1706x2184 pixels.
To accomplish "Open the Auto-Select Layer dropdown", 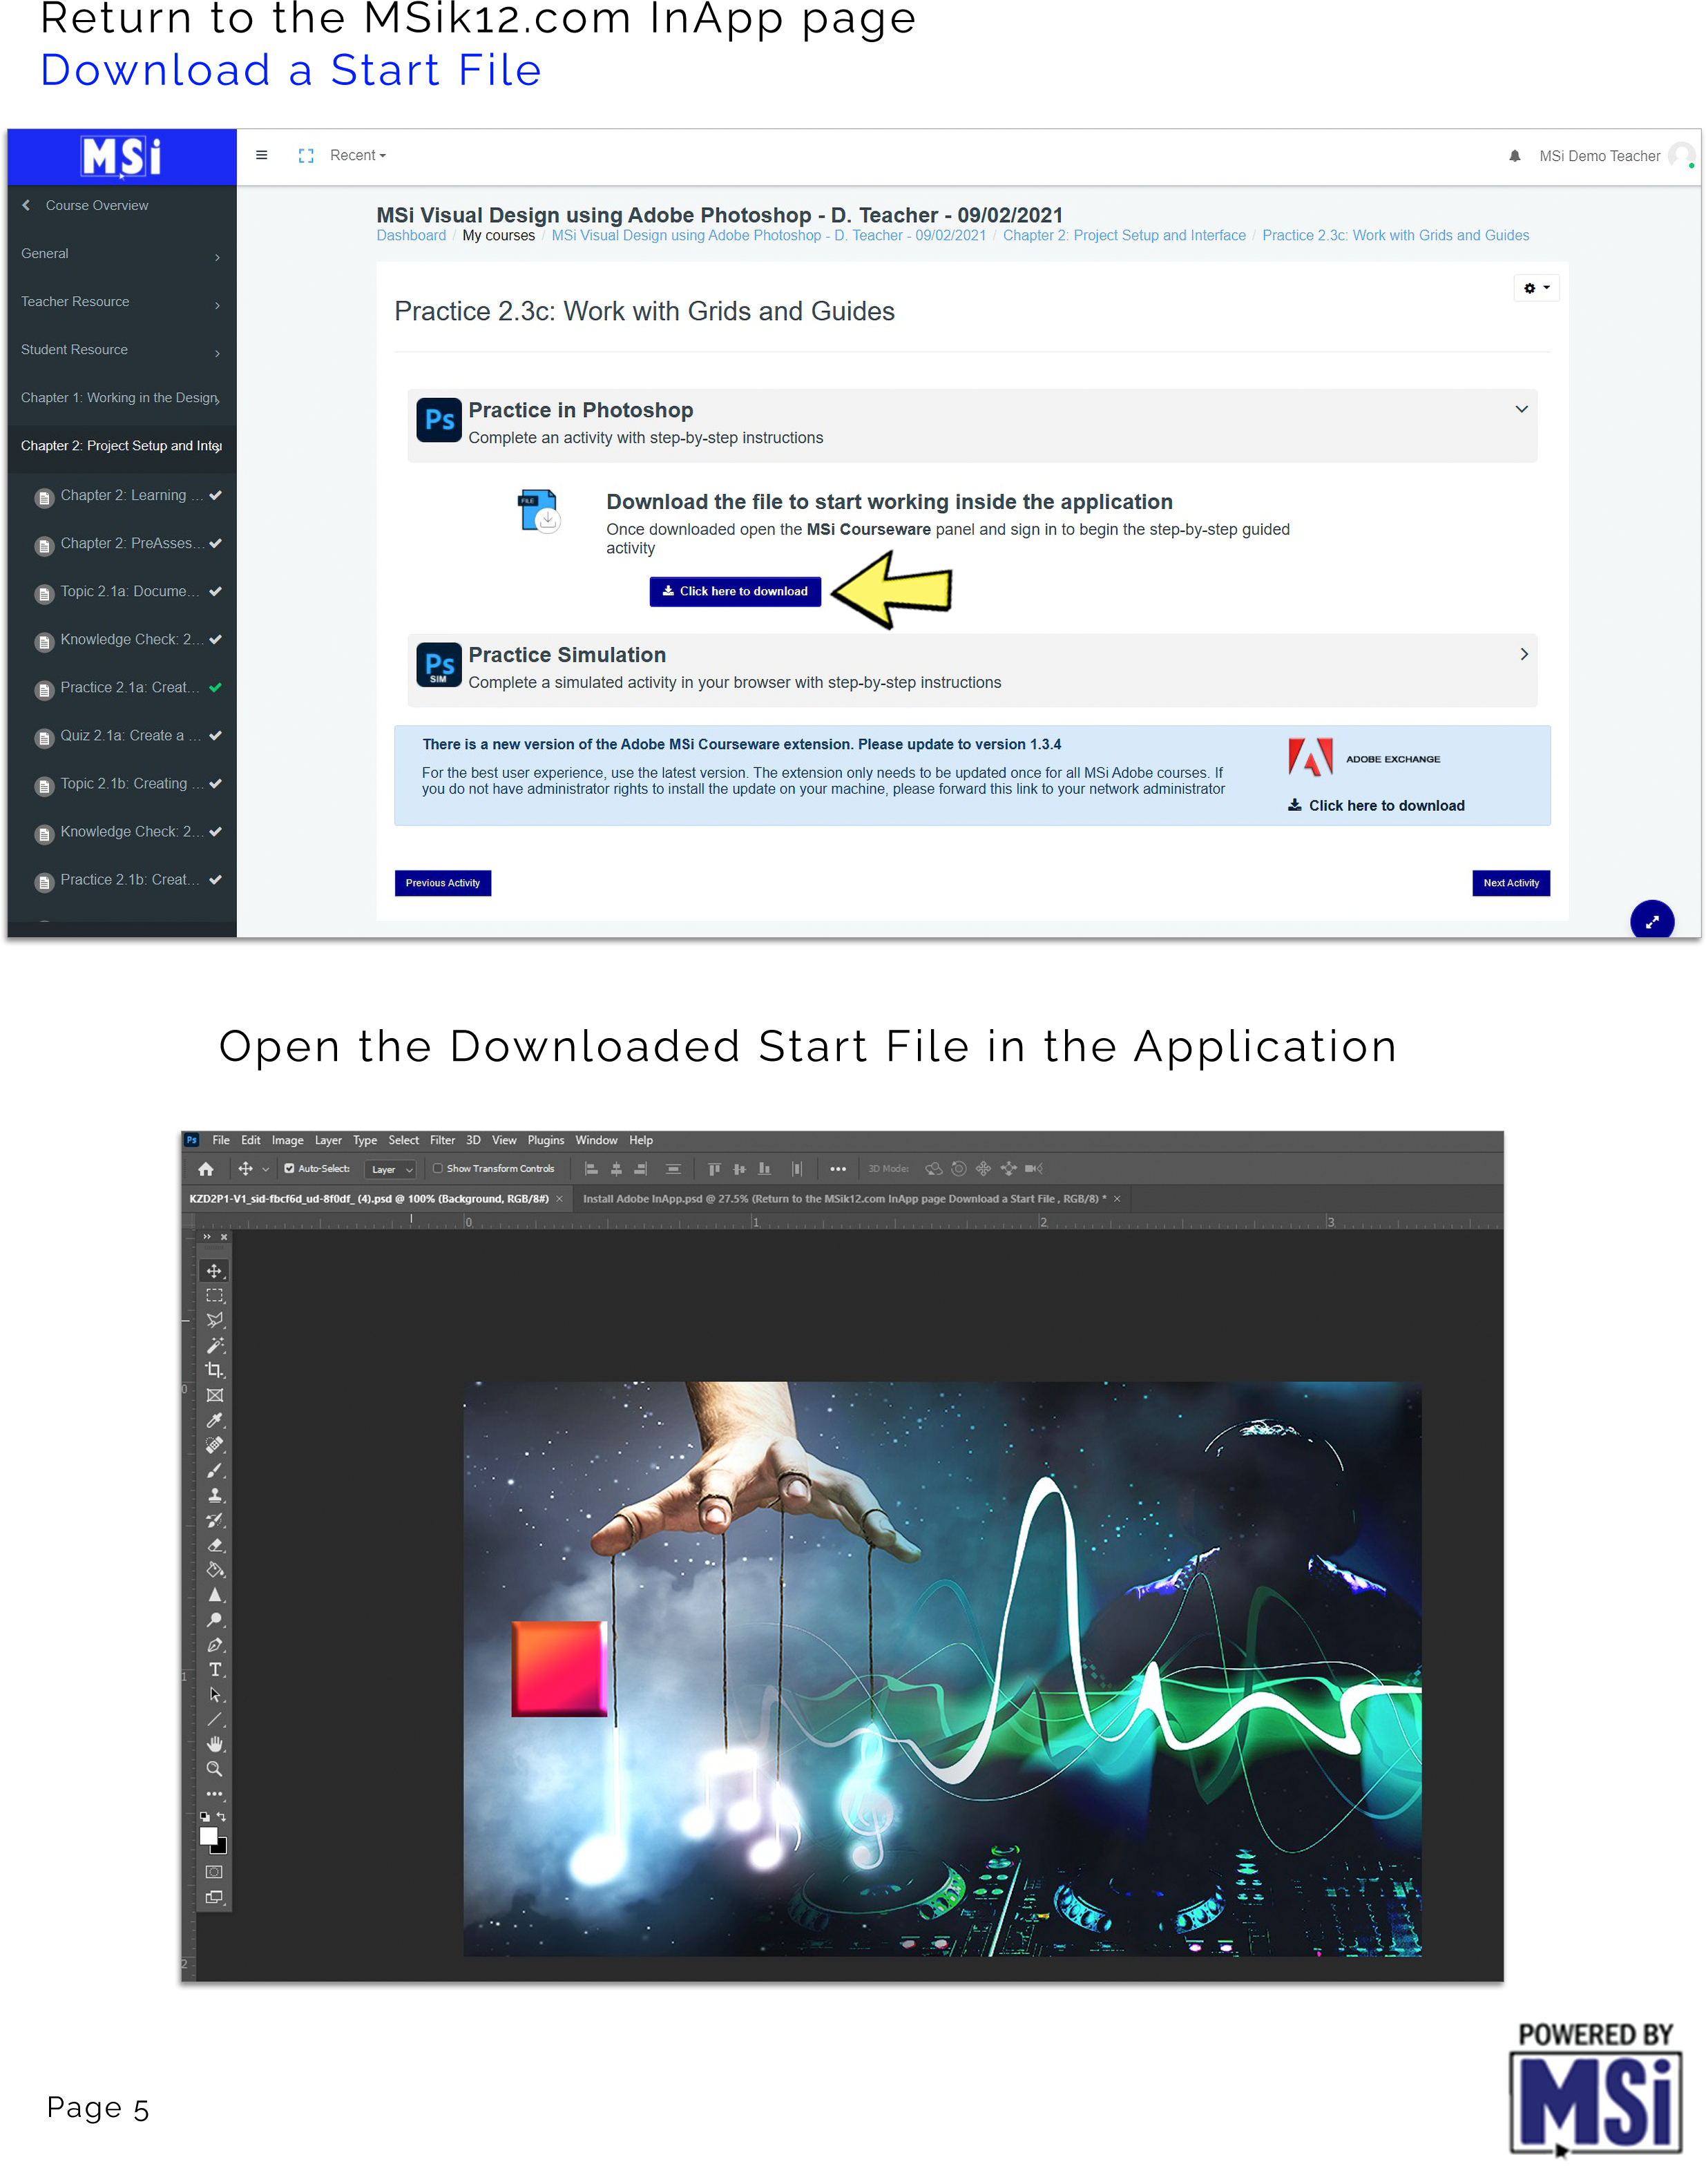I will click(x=391, y=1169).
